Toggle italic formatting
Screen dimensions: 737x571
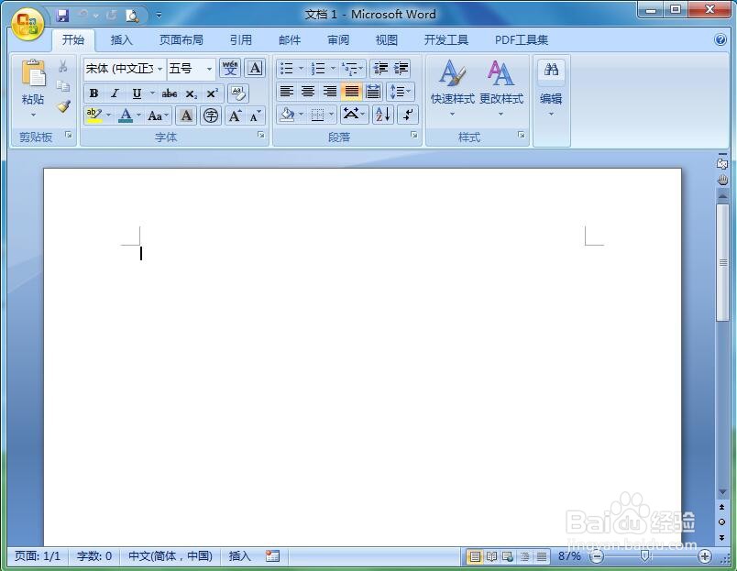(115, 93)
